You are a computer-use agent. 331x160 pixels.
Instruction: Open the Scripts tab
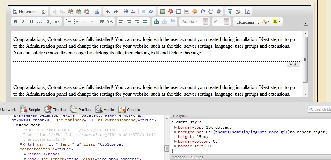30,109
